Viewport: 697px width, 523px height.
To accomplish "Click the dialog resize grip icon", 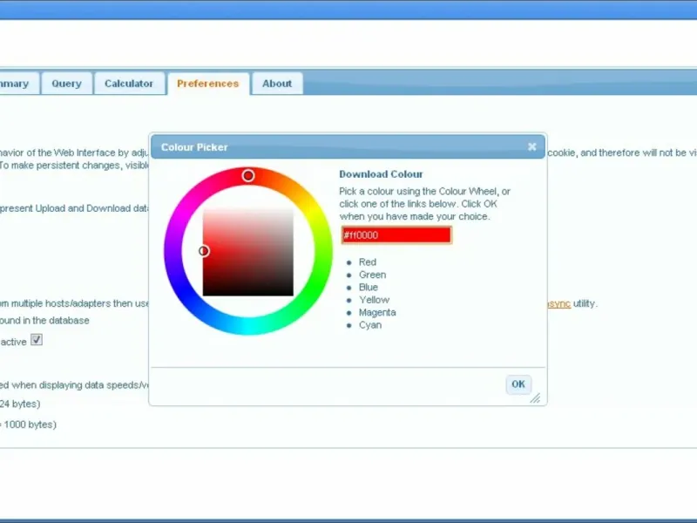I will (535, 398).
